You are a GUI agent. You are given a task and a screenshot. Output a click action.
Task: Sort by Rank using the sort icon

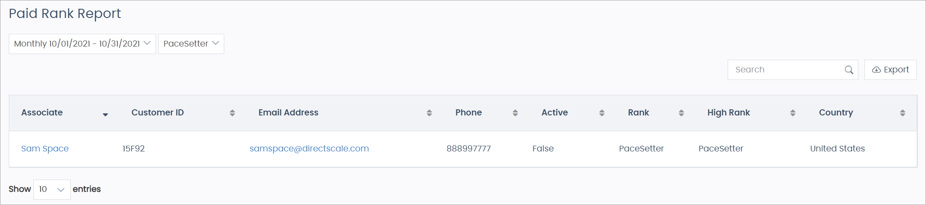pyautogui.click(x=681, y=113)
